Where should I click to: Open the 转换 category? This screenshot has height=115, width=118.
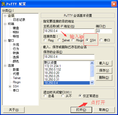(16, 53)
